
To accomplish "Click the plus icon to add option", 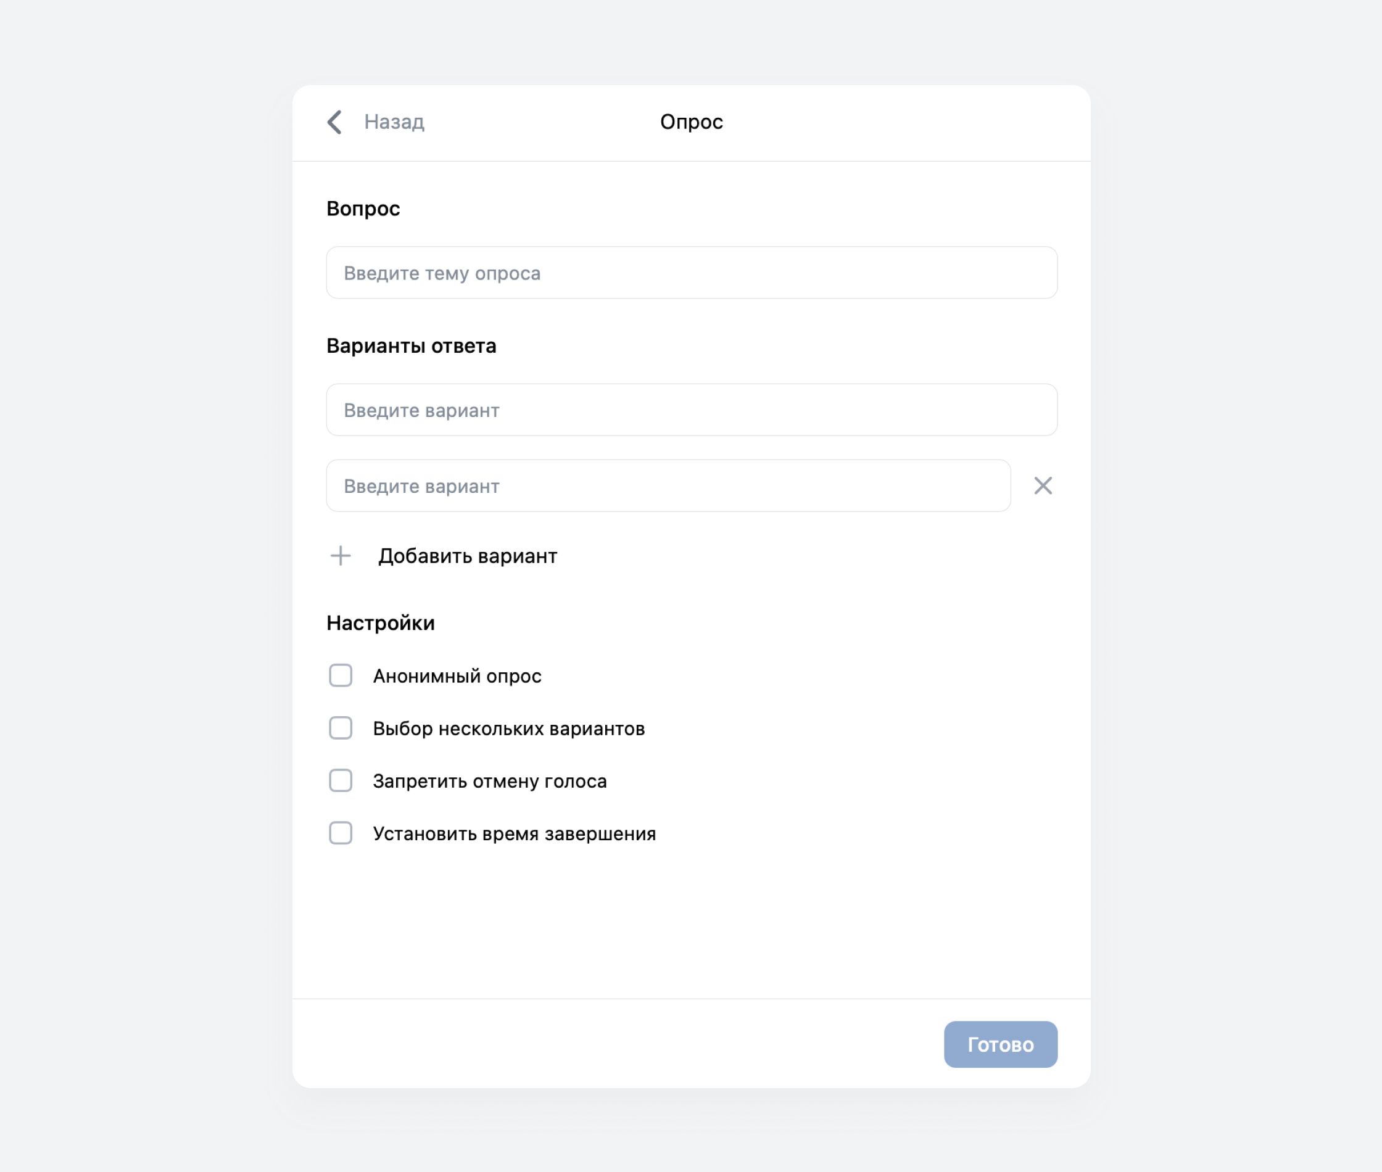I will [x=341, y=555].
